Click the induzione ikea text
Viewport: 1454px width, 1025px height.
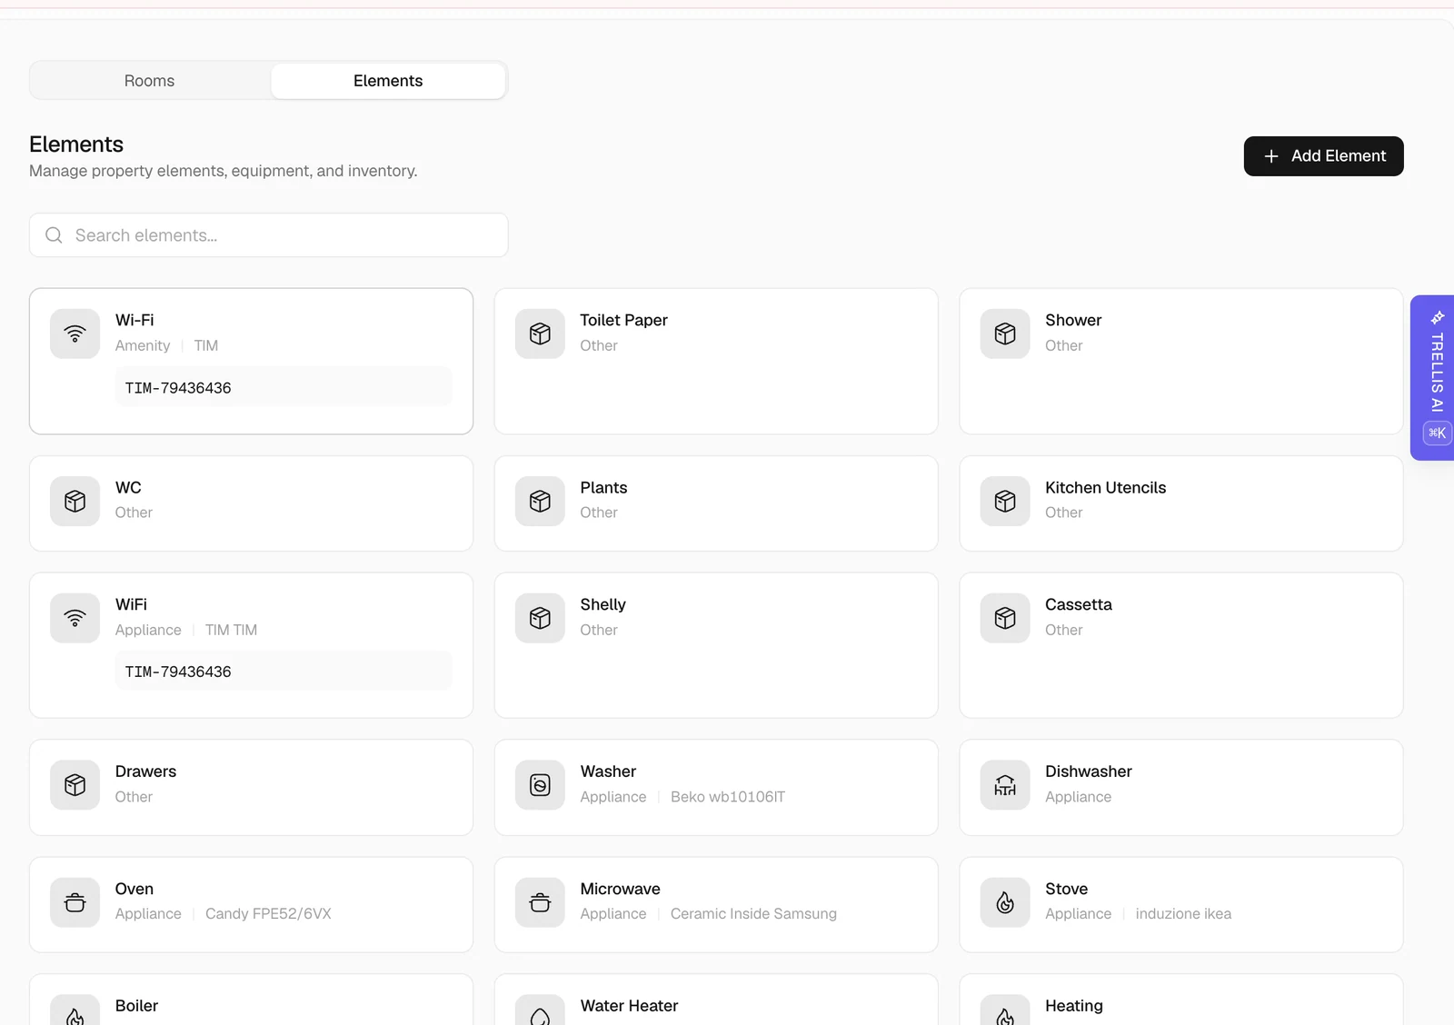[1183, 914]
